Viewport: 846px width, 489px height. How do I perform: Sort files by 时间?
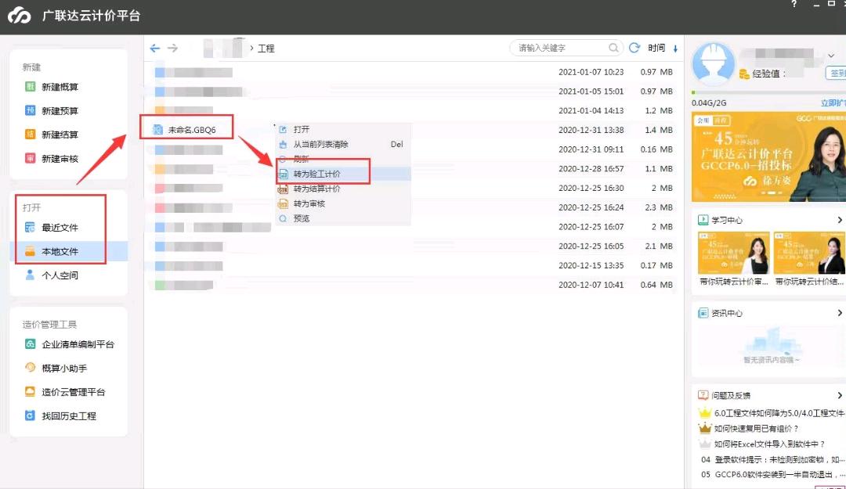(656, 48)
